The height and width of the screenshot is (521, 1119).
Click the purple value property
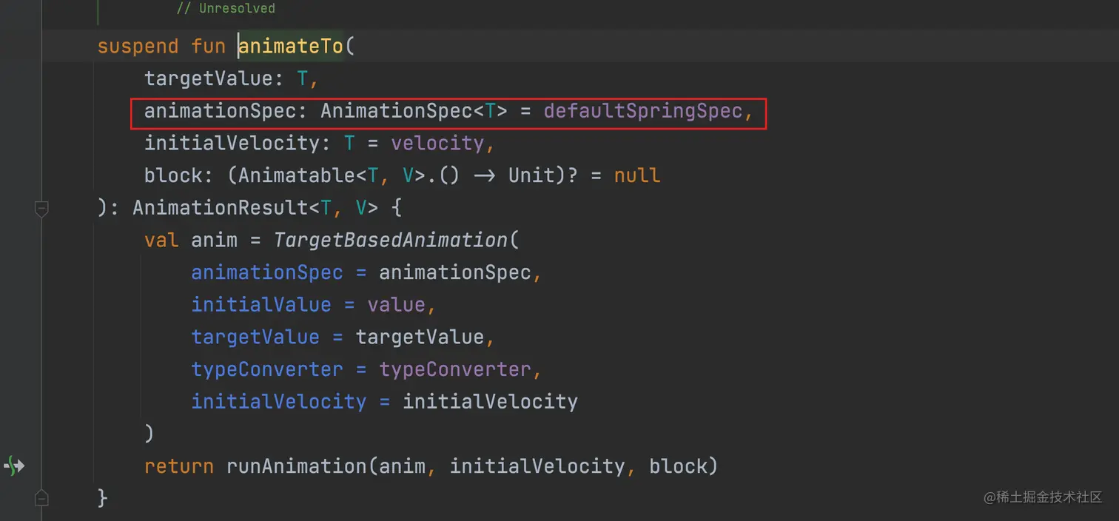[x=397, y=305]
